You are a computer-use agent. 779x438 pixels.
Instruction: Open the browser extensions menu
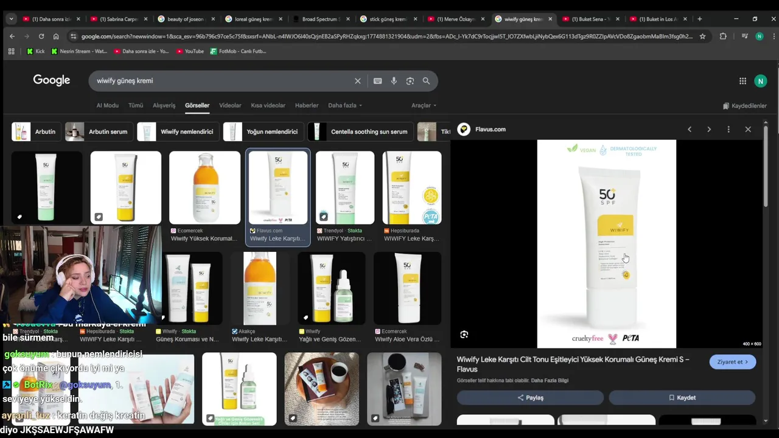[723, 36]
